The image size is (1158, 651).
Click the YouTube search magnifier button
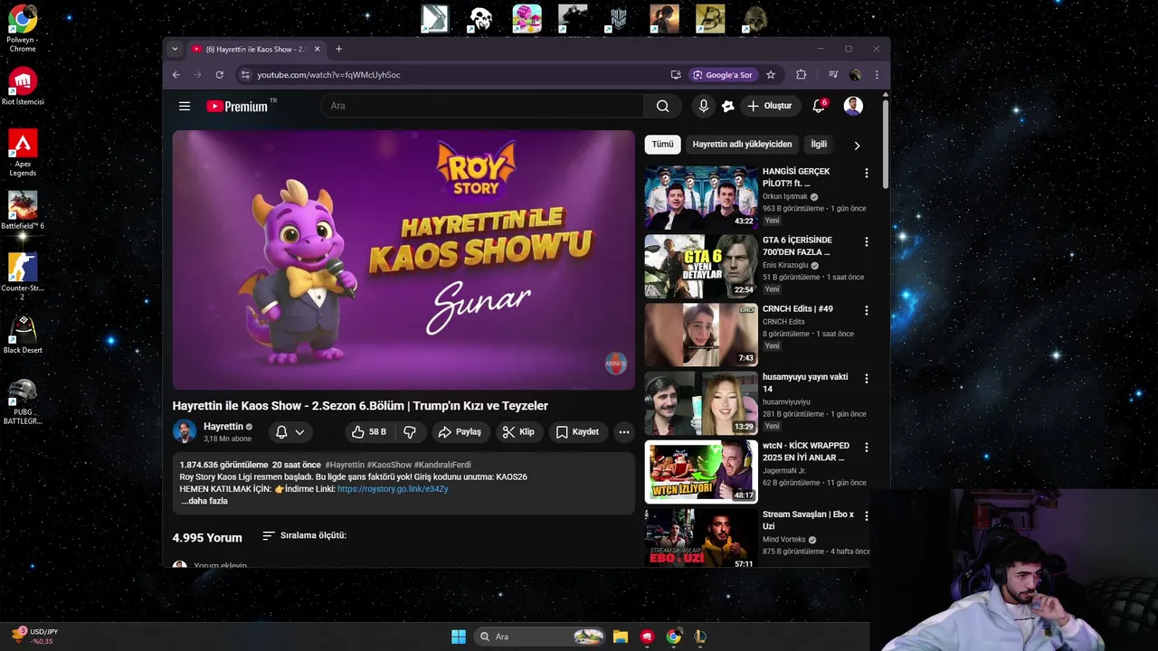coord(662,106)
